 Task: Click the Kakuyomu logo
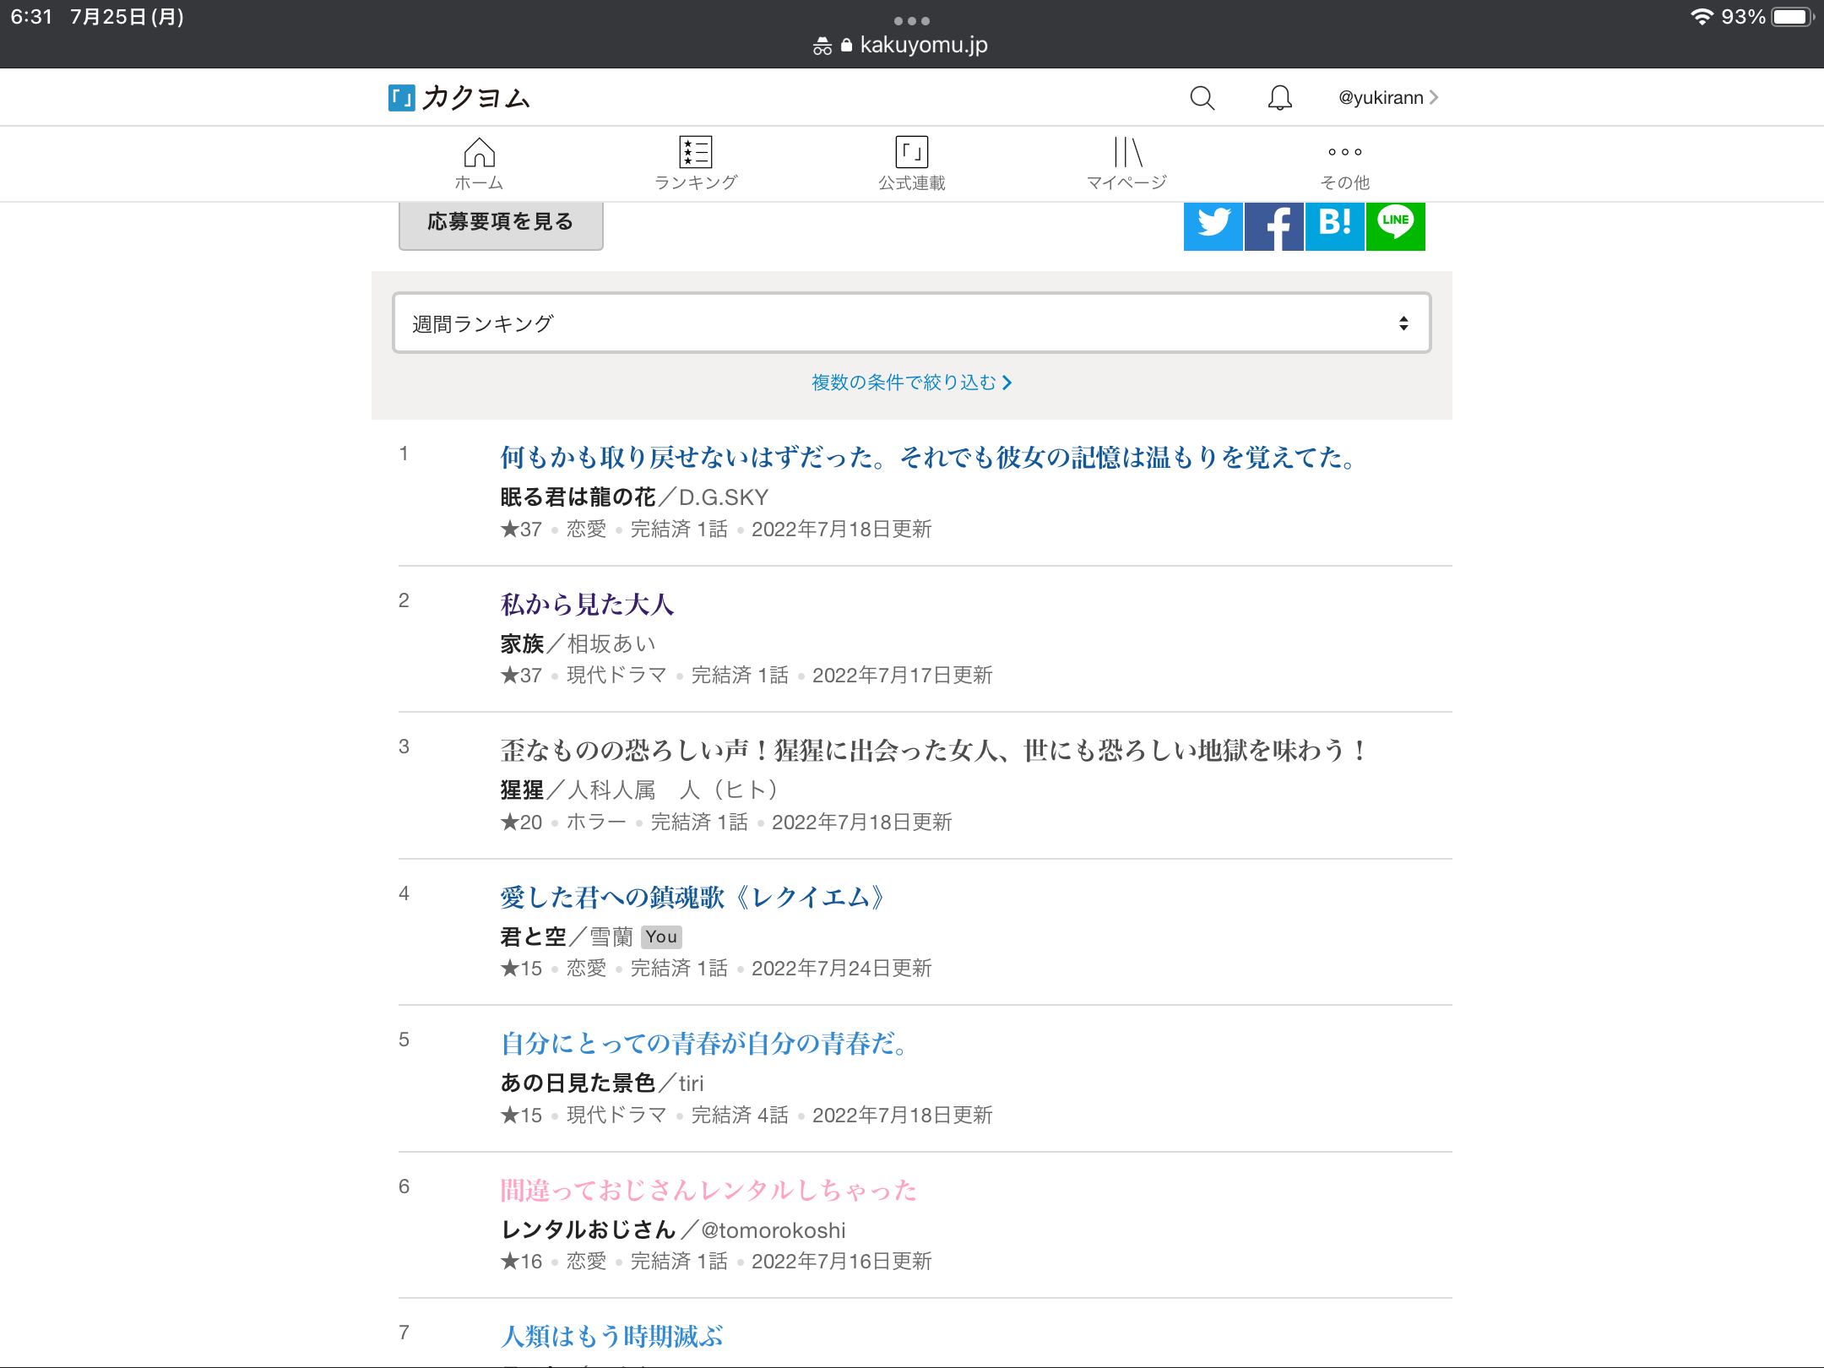point(460,98)
